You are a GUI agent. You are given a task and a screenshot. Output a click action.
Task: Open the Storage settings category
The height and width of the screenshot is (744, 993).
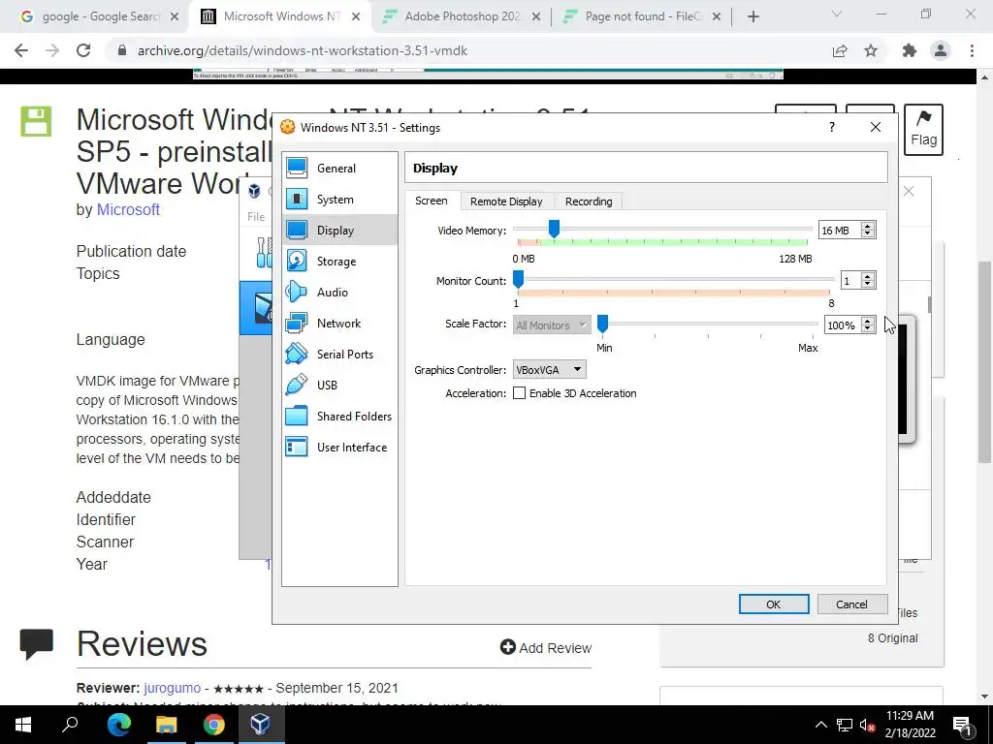pos(339,262)
